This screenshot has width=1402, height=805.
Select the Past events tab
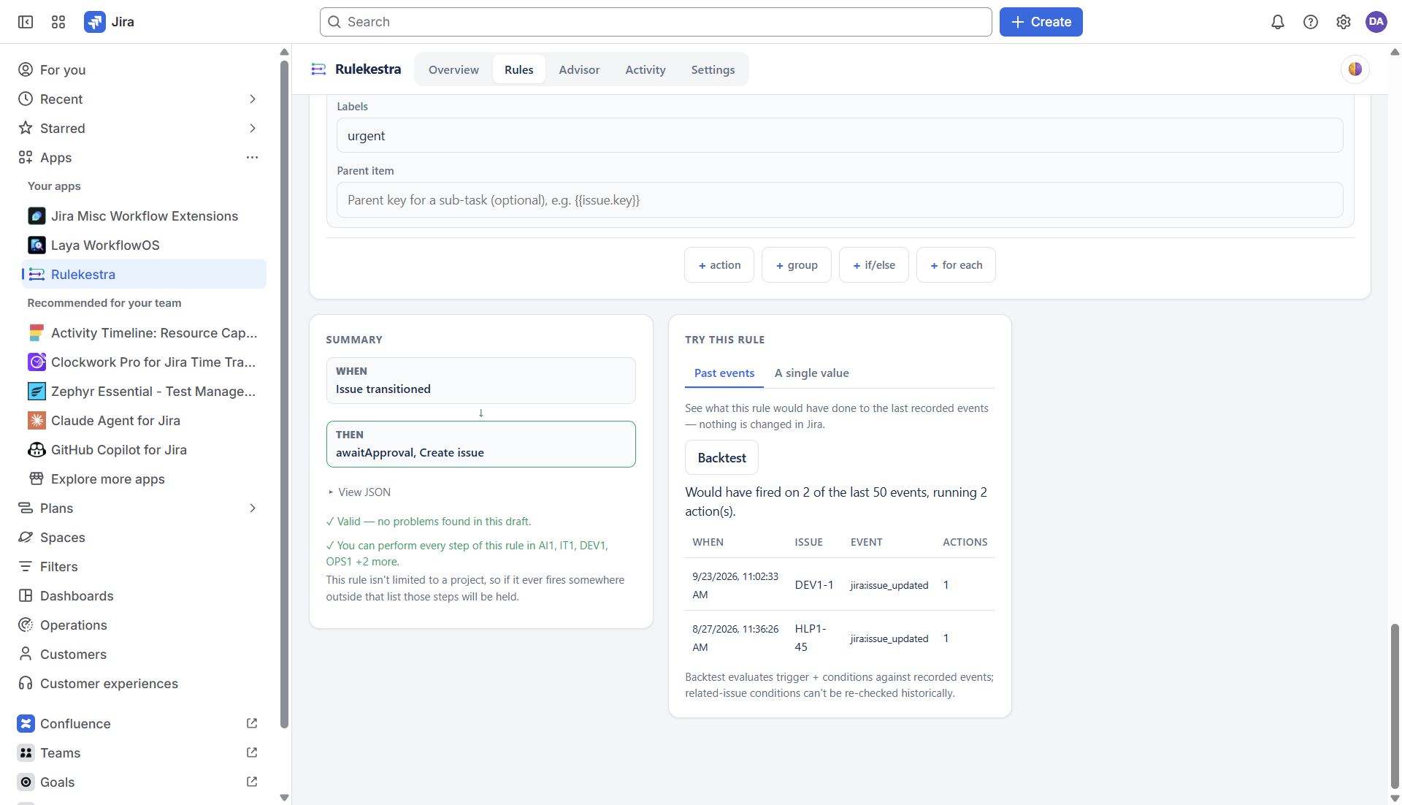click(724, 373)
